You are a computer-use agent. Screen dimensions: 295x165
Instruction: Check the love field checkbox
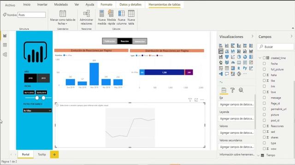(264, 92)
